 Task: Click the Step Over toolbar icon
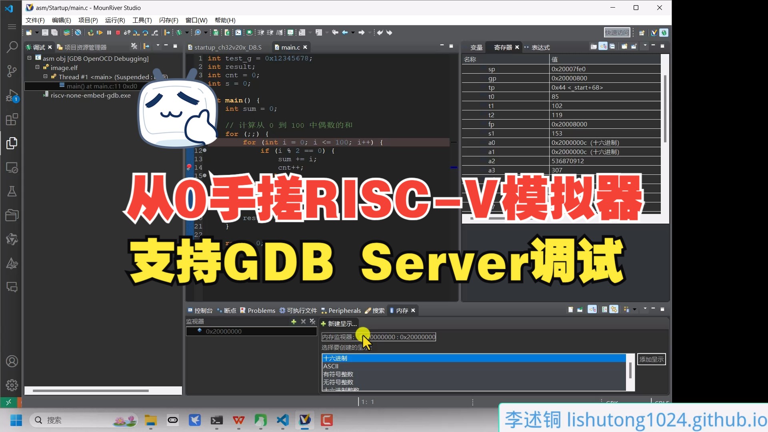pos(146,32)
